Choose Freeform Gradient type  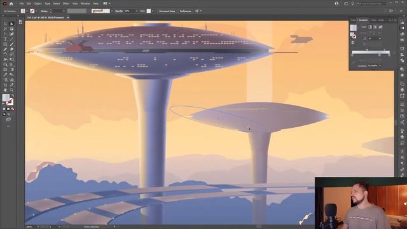380,27
